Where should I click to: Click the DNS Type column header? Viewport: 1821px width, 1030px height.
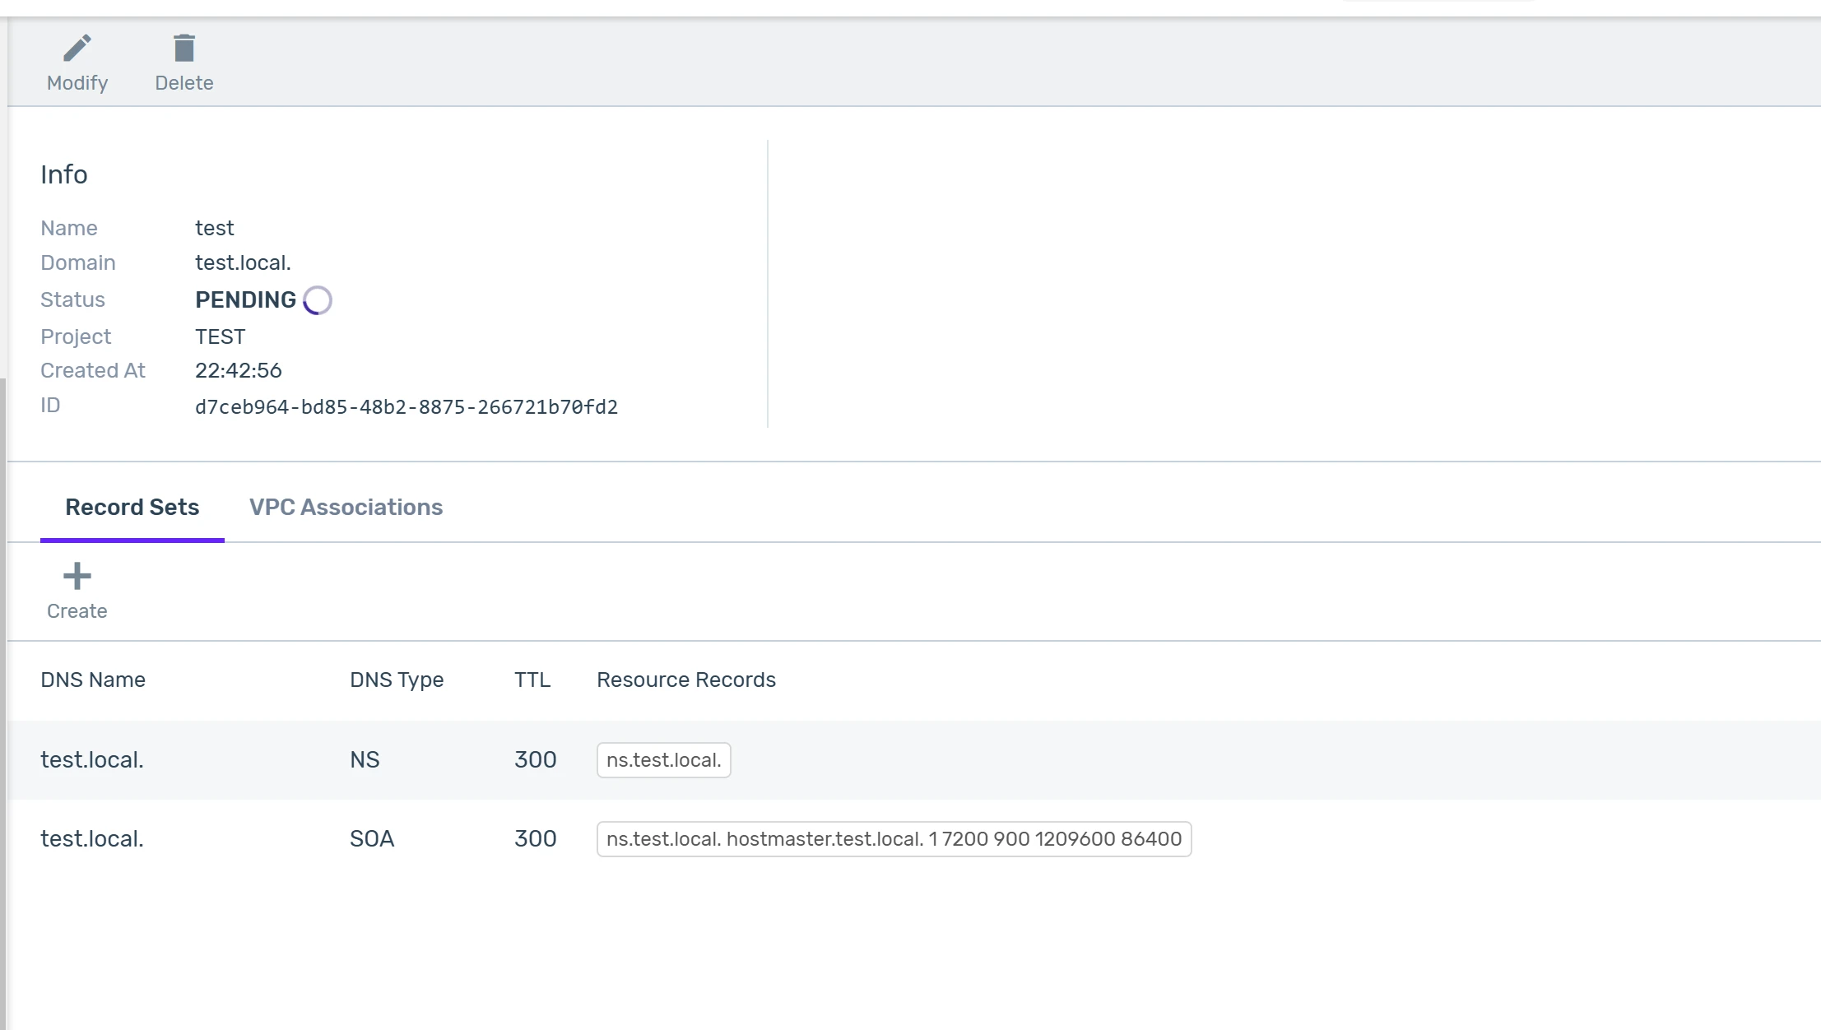pyautogui.click(x=397, y=680)
